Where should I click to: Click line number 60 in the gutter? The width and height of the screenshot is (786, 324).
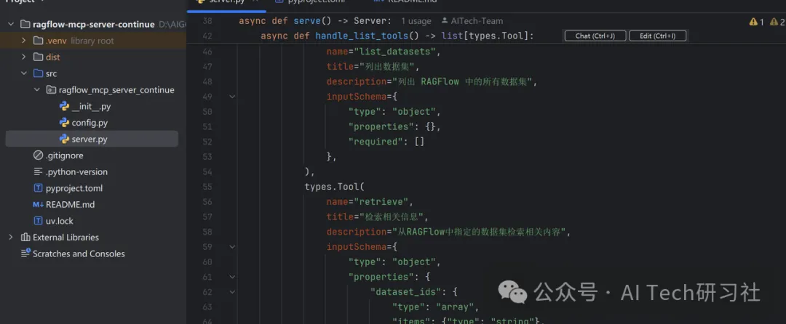click(x=207, y=262)
